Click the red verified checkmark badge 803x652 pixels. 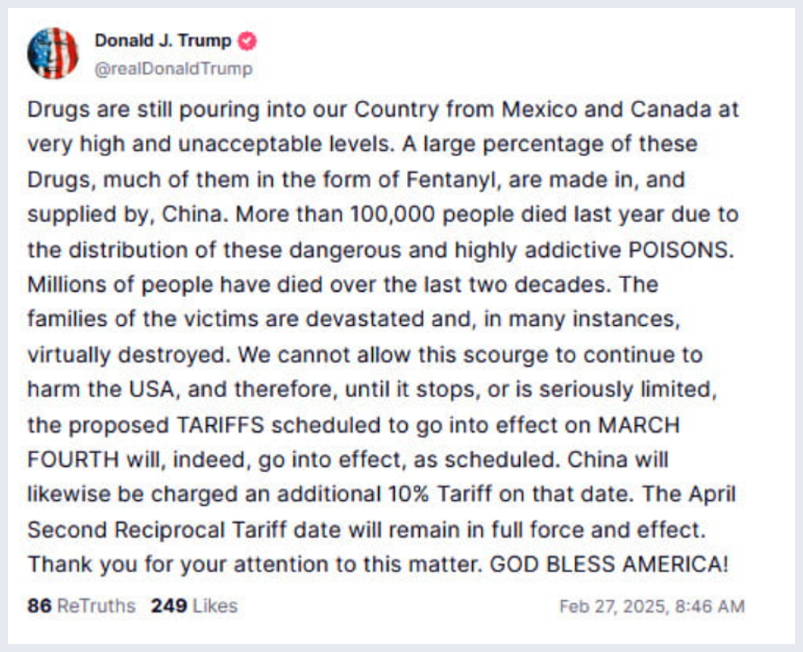point(248,41)
